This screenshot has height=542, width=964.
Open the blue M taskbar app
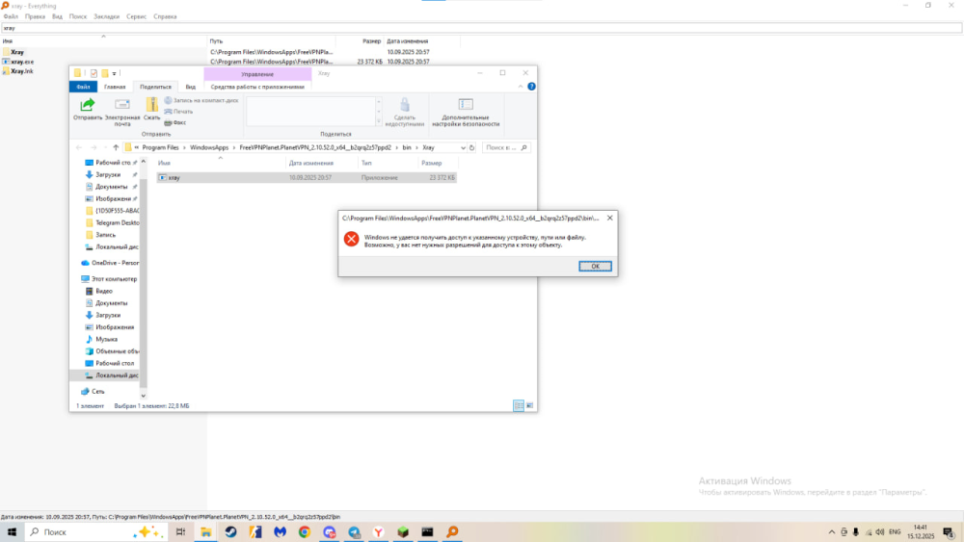tap(280, 532)
